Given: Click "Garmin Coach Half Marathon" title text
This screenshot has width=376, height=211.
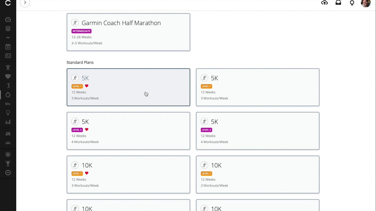Looking at the screenshot, I should click(121, 23).
